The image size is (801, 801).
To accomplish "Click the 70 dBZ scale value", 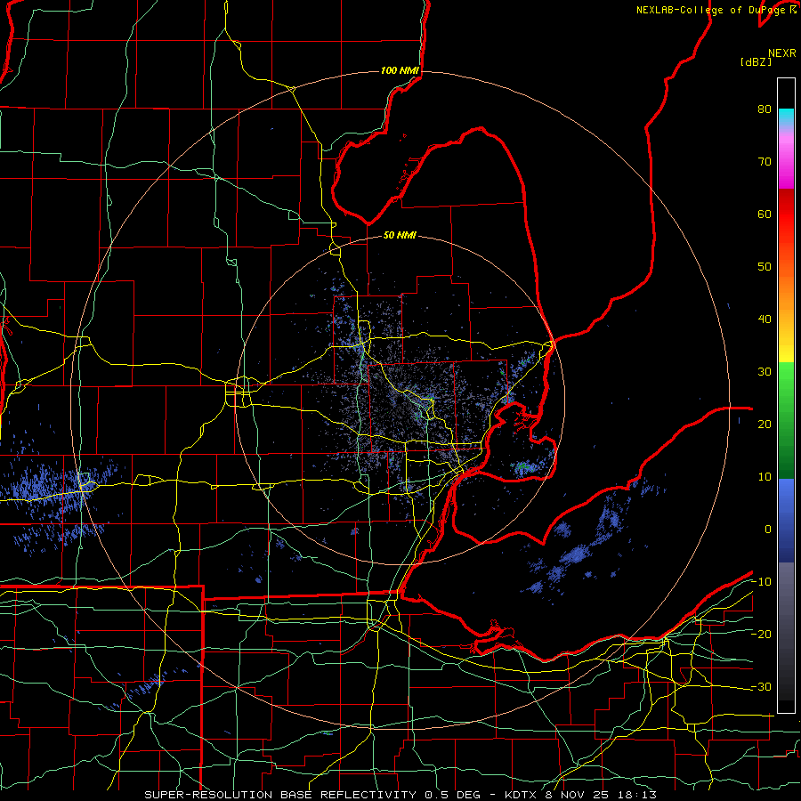I will pos(765,162).
